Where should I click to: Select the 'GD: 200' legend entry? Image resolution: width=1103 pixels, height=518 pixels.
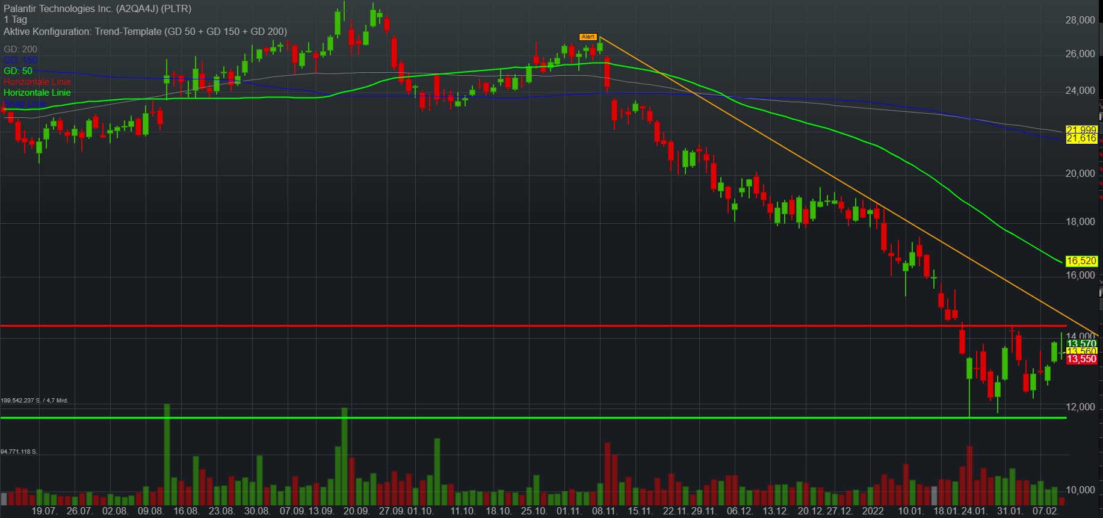click(x=20, y=49)
